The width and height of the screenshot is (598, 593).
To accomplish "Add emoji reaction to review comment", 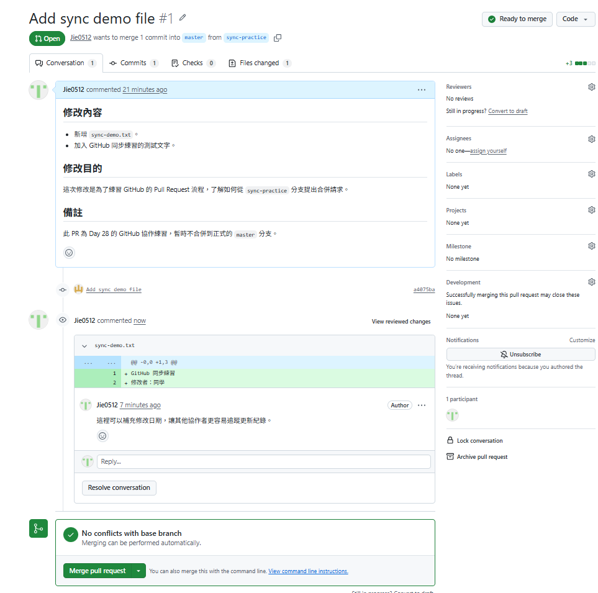I will (102, 436).
